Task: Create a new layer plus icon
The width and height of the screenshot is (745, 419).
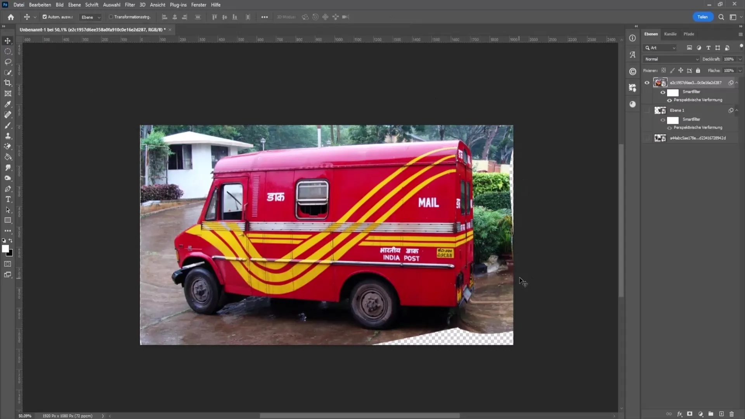Action: pos(721,414)
